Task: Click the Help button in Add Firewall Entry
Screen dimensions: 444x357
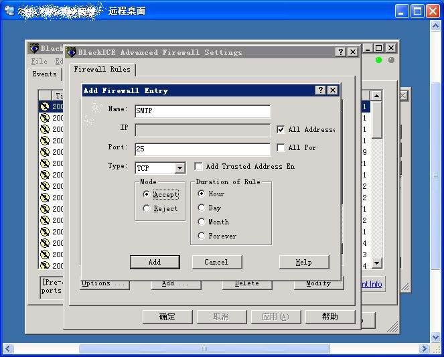Action: [304, 262]
